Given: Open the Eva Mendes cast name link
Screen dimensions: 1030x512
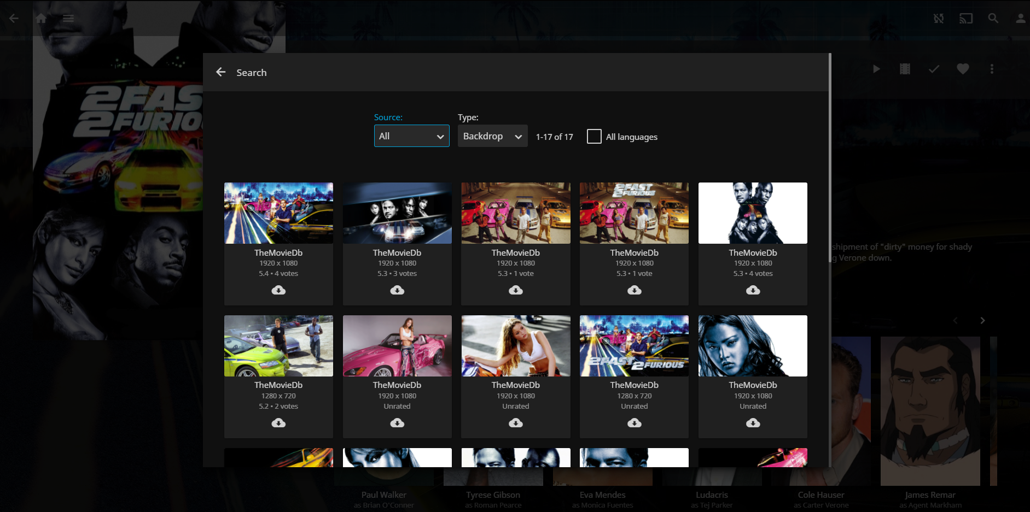Looking at the screenshot, I should 603,495.
